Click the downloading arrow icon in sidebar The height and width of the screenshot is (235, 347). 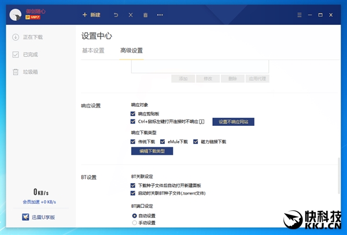coord(16,37)
